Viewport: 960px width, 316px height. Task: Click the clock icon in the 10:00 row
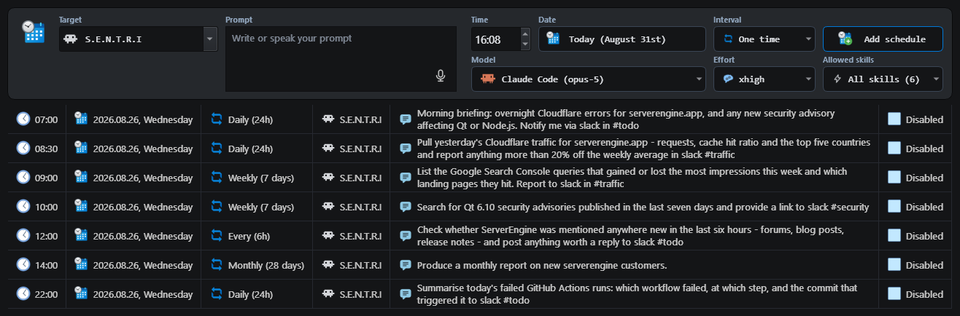pos(24,206)
